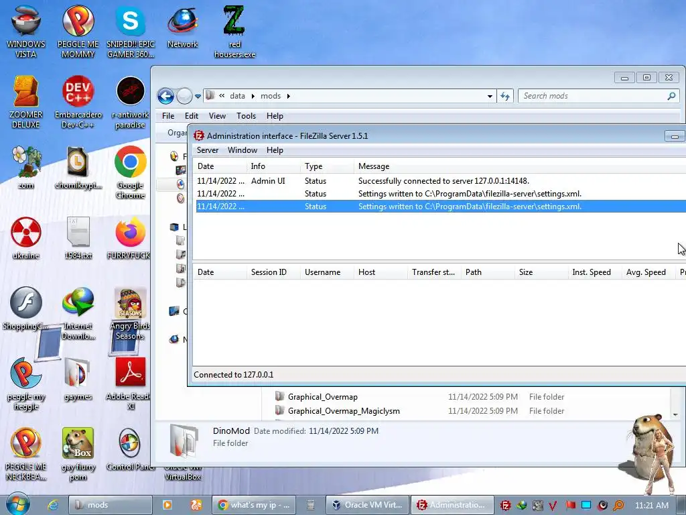Click the file list scroll down arrow
The image size is (686, 515).
click(675, 414)
